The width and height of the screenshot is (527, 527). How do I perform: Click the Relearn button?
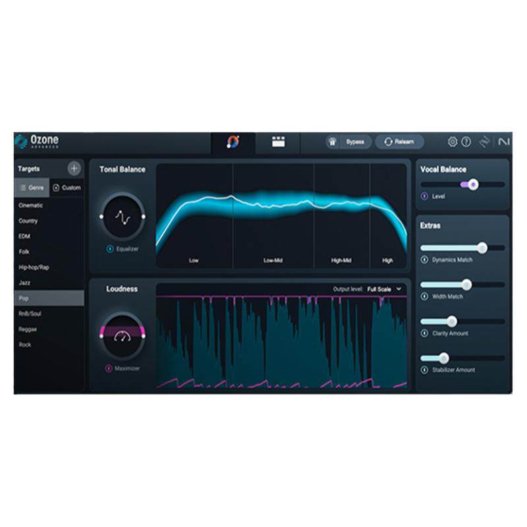point(399,142)
